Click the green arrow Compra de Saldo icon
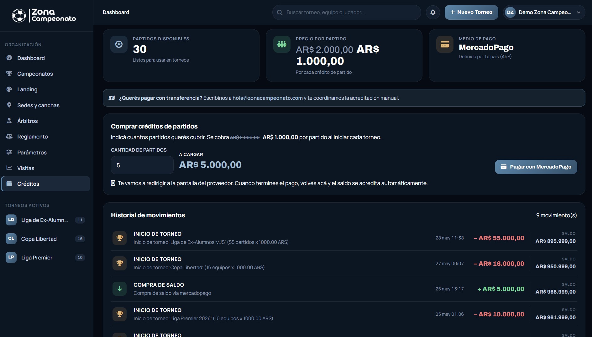This screenshot has height=337, width=592. (x=120, y=289)
